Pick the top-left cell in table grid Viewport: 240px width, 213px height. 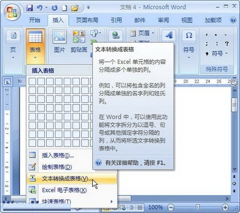32,81
